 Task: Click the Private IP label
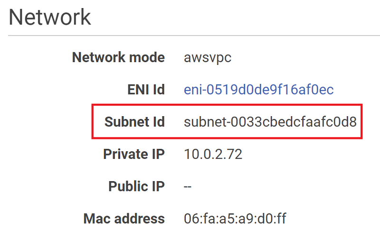[x=134, y=154]
